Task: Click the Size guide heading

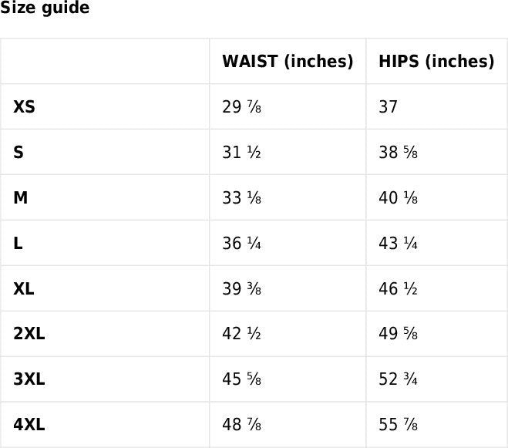Action: click(x=45, y=7)
